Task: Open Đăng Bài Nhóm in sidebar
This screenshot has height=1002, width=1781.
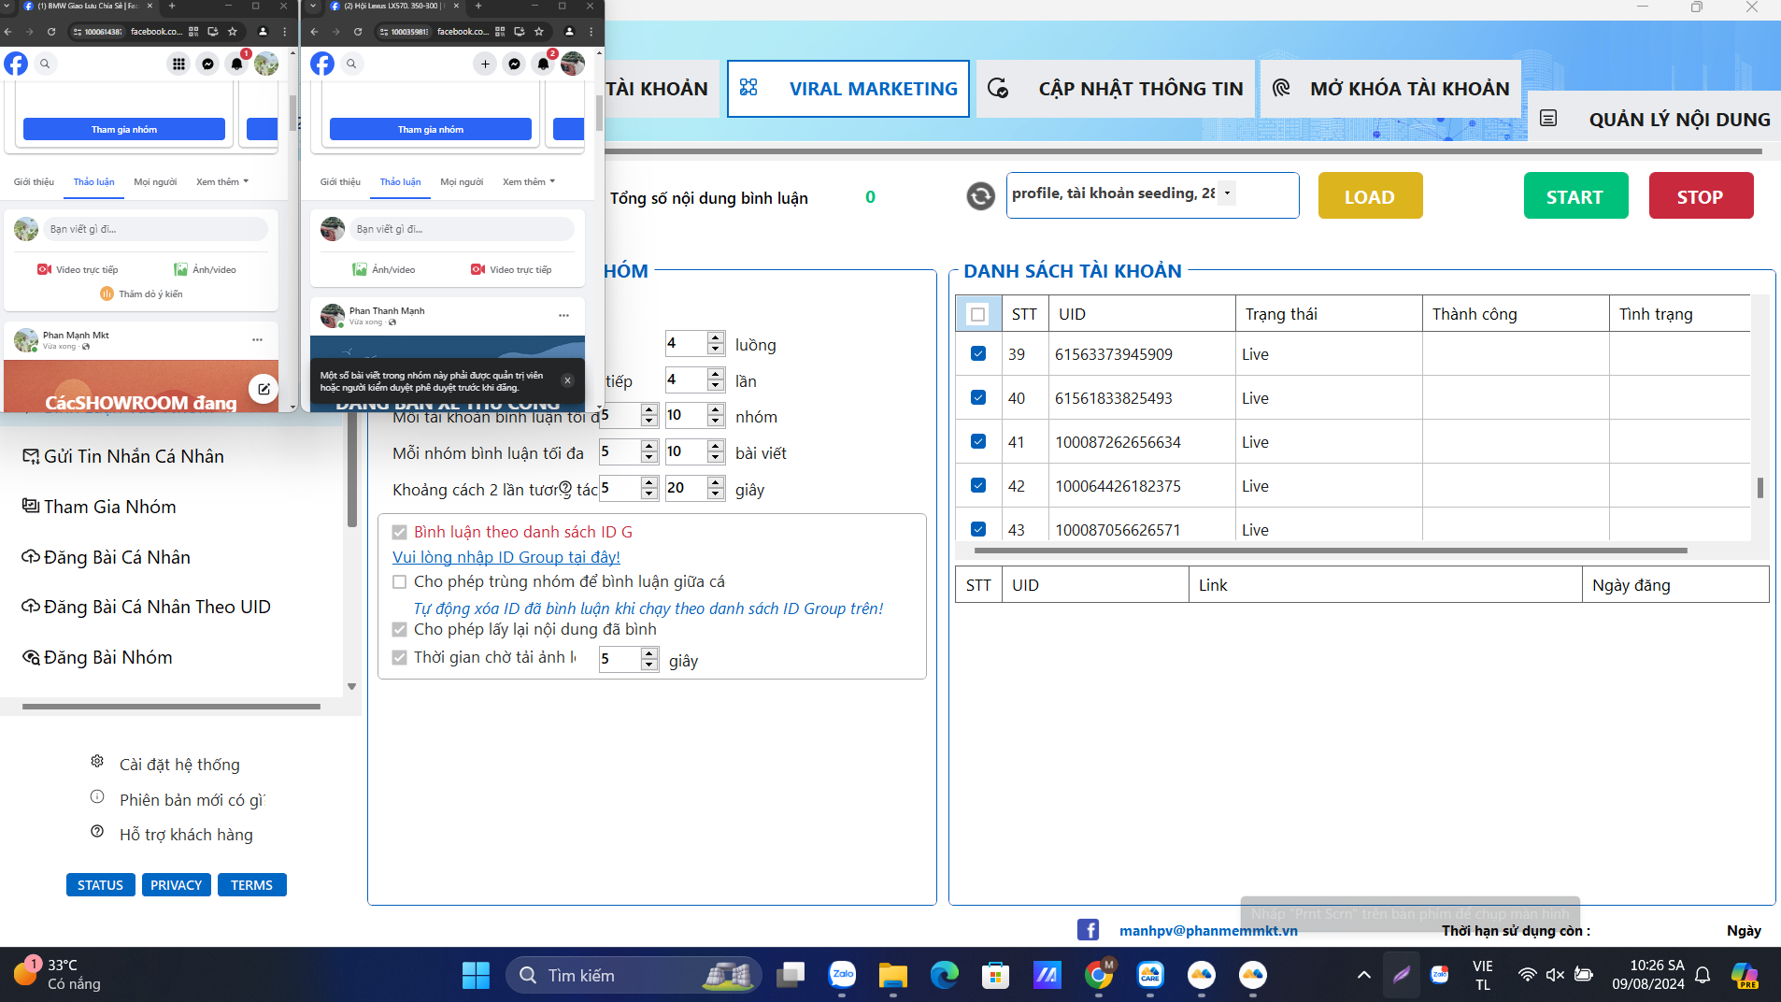Action: pos(107,657)
